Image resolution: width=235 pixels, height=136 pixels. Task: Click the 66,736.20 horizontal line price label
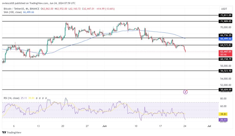(225, 35)
